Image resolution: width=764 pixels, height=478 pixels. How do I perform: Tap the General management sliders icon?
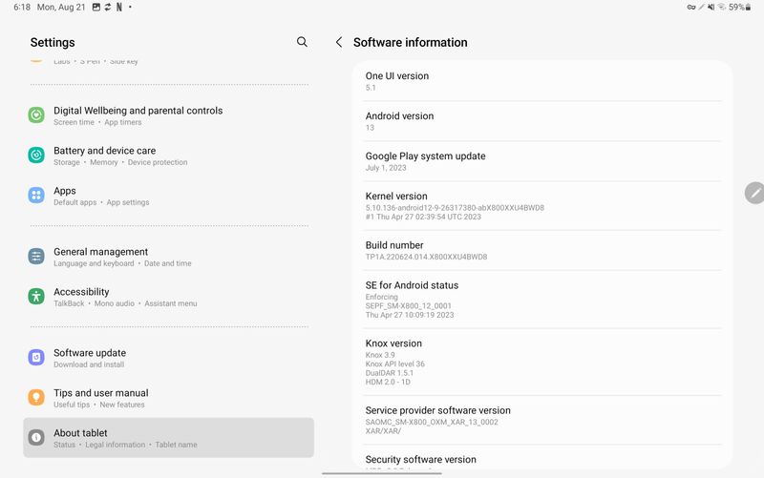[36, 257]
